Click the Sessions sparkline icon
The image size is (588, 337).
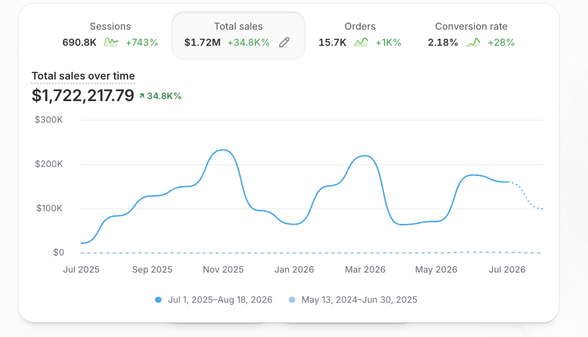click(x=111, y=42)
